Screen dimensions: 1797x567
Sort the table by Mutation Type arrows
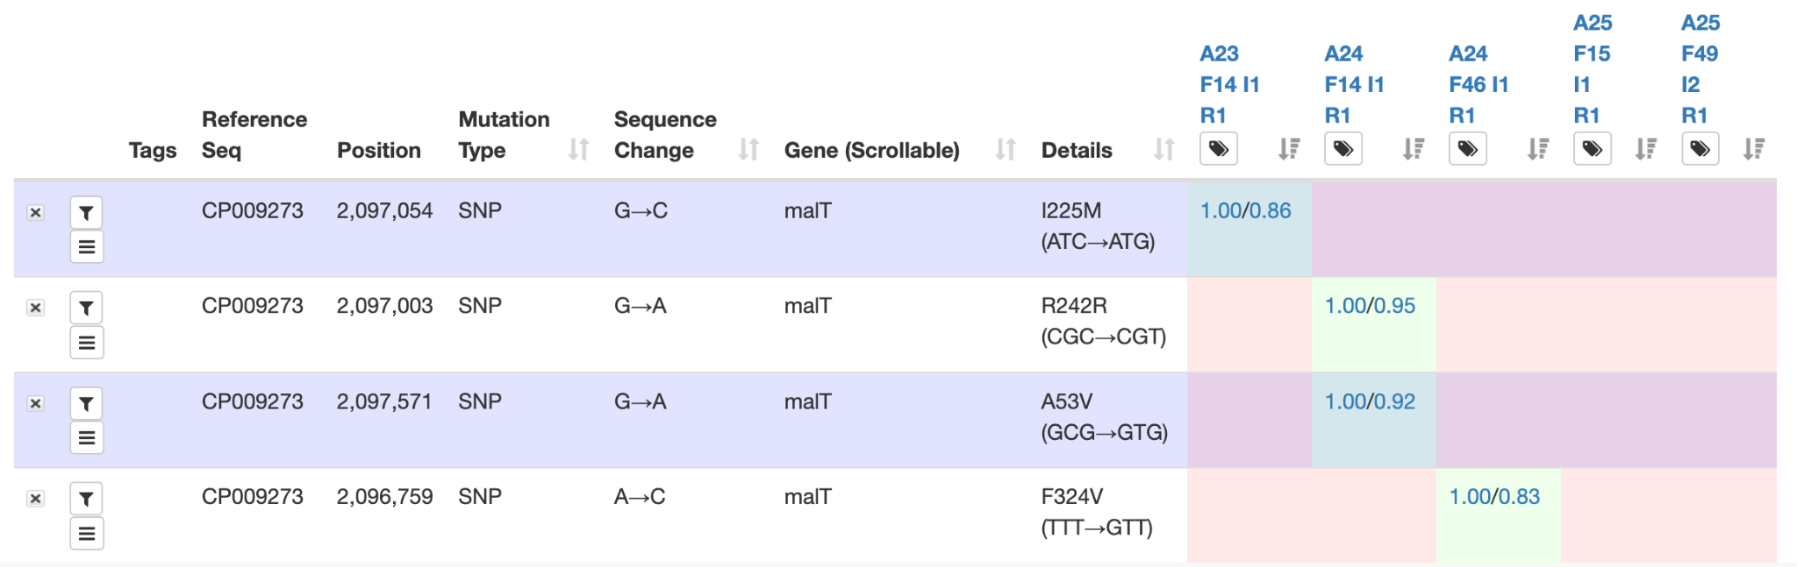[x=578, y=149]
